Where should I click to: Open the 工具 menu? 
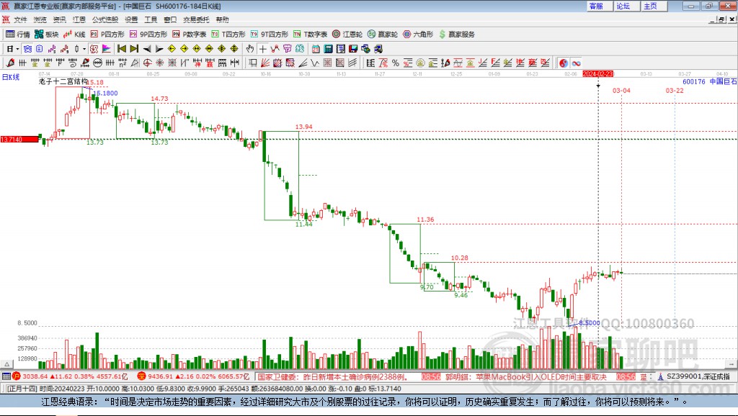151,19
